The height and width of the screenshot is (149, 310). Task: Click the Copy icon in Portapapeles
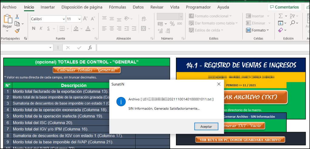[x=17, y=24]
